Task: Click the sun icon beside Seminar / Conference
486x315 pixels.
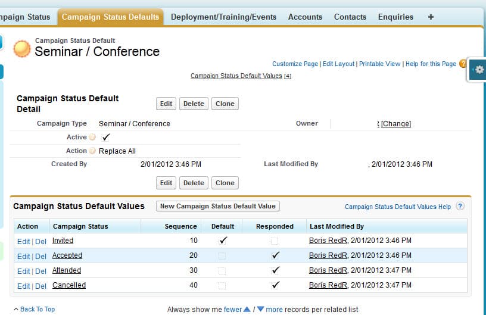Action: pos(21,49)
